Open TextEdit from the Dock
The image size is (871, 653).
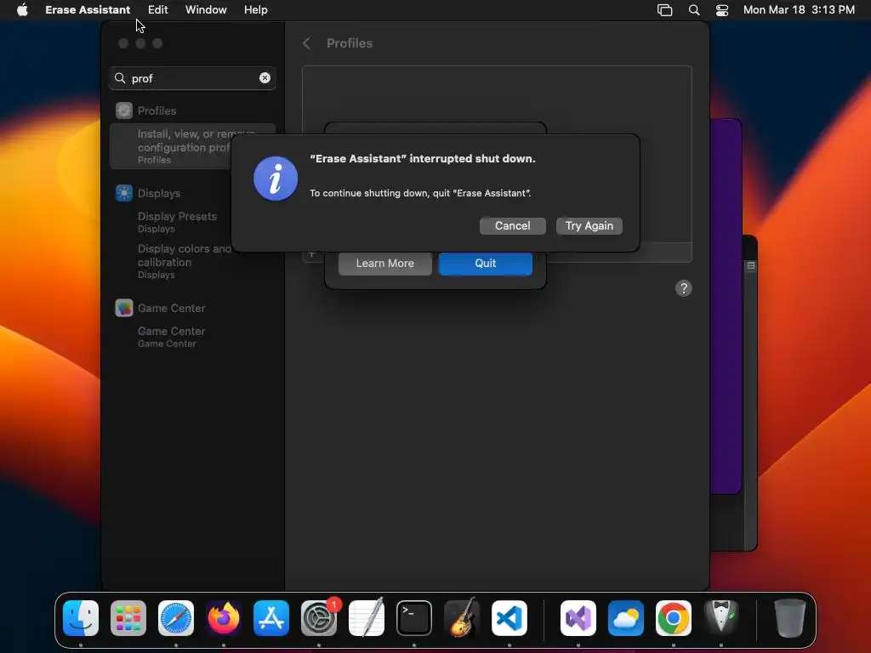(x=367, y=618)
